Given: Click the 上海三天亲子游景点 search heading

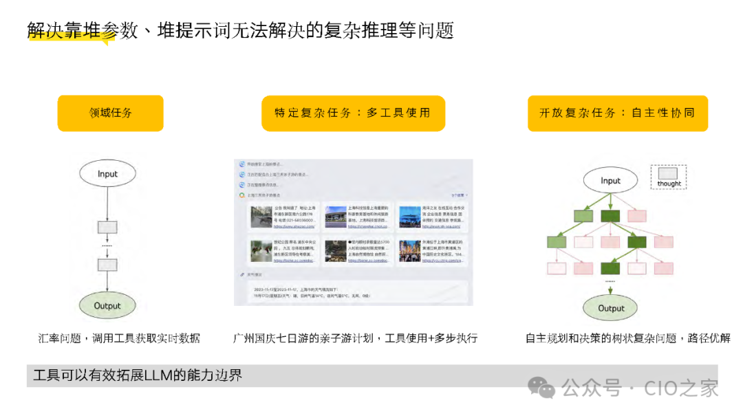Looking at the screenshot, I should pyautogui.click(x=263, y=195).
